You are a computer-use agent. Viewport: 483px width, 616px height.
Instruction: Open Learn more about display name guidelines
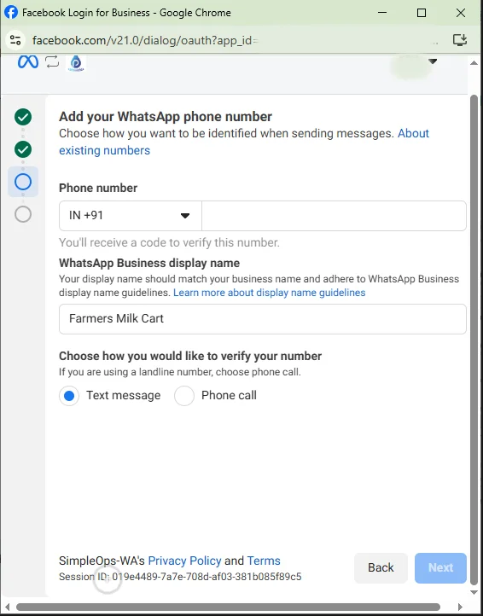click(x=269, y=293)
